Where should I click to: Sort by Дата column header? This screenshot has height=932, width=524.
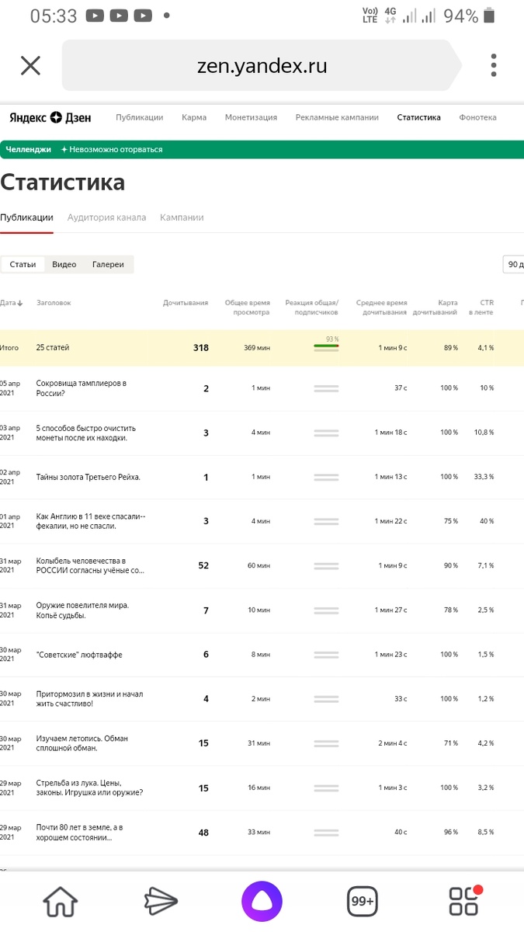12,303
